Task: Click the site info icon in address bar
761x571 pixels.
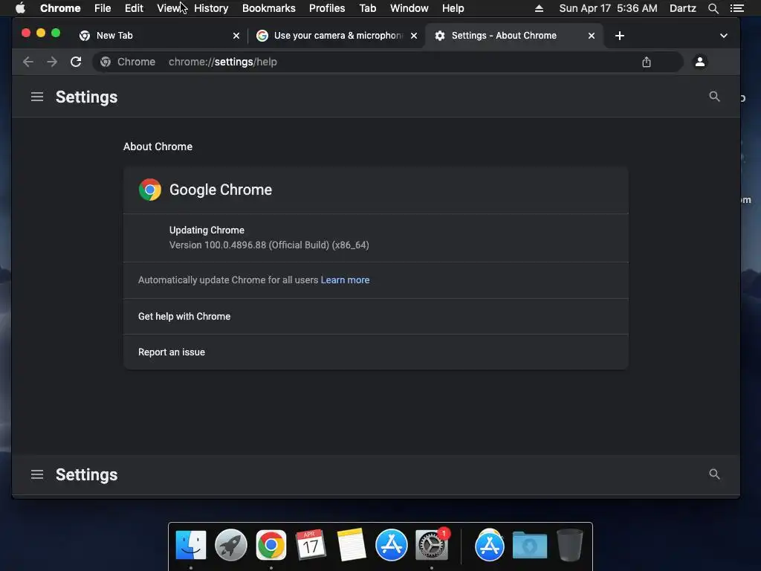Action: coord(106,62)
